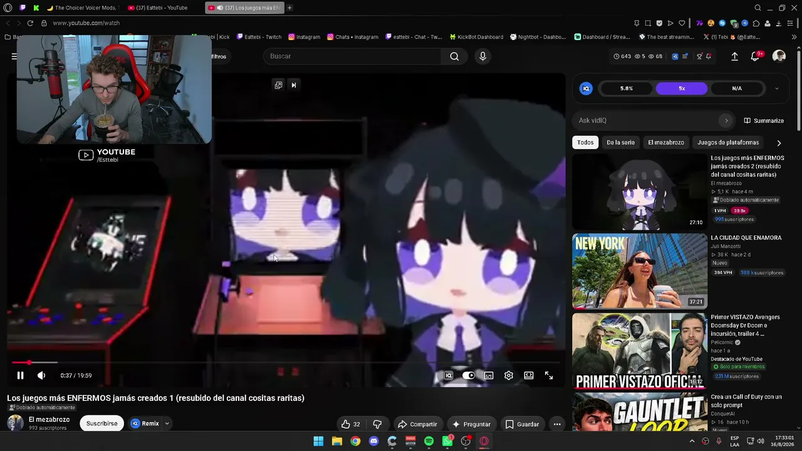The width and height of the screenshot is (802, 451).
Task: Expand the Remix dropdown arrow
Action: point(167,423)
